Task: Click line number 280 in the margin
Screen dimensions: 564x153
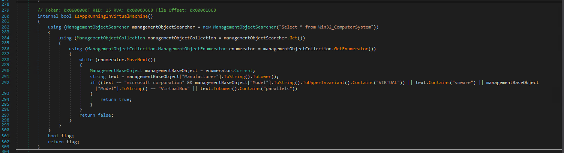Action: tap(5, 16)
